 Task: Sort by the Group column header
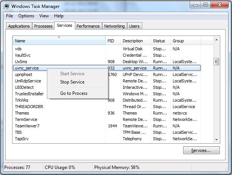pos(186,41)
